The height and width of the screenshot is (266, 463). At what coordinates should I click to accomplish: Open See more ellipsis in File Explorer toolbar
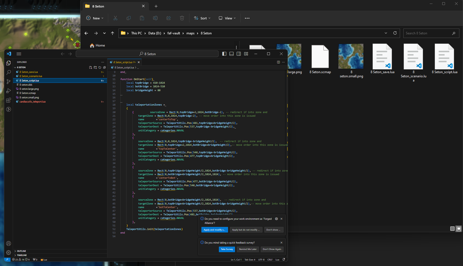pyautogui.click(x=247, y=18)
